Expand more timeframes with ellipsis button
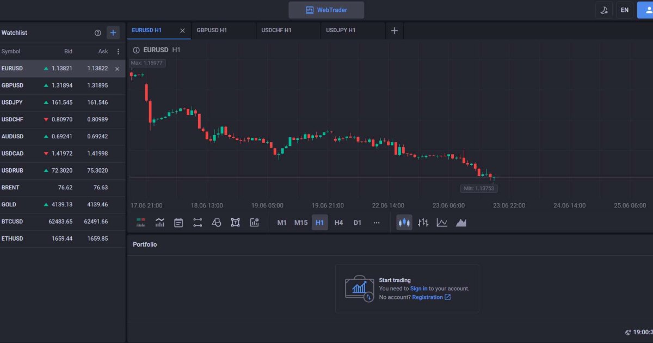Viewport: 653px width, 343px height. point(377,223)
